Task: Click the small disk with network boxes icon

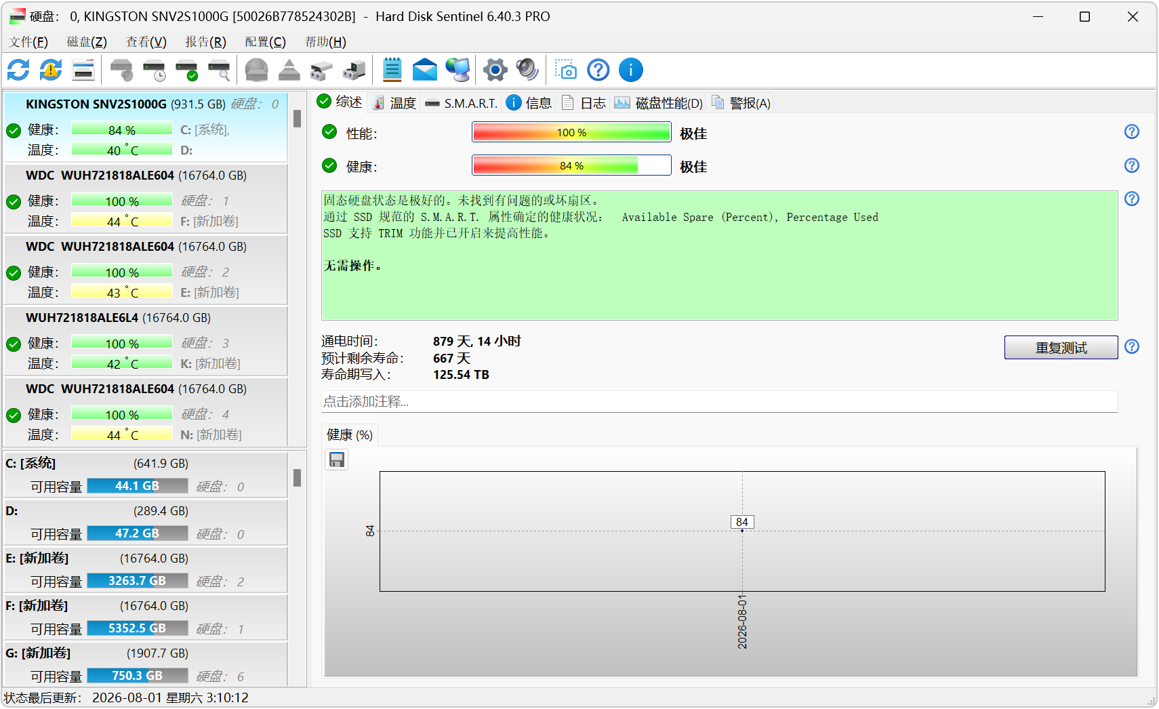Action: point(321,70)
